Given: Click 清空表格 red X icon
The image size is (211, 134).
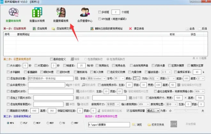Looking at the screenshot, I should pyautogui.click(x=130, y=28).
